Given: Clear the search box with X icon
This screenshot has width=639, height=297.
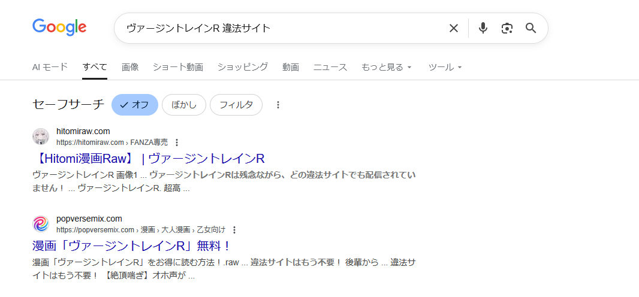Looking at the screenshot, I should [x=454, y=28].
